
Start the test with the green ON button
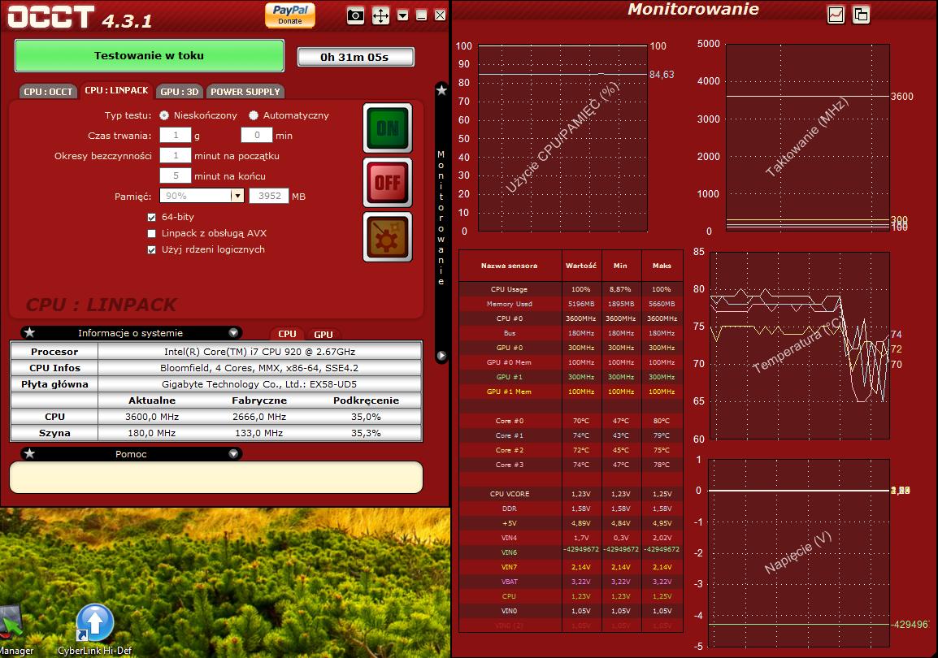tap(388, 128)
